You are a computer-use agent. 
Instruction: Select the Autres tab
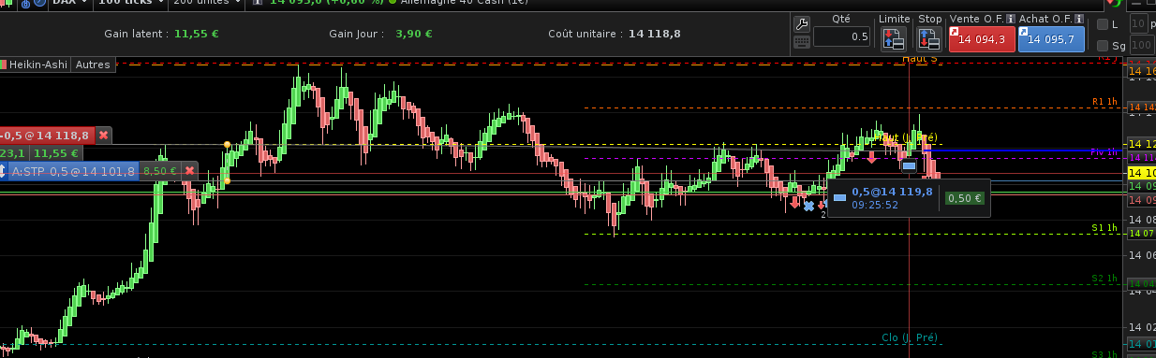click(93, 64)
